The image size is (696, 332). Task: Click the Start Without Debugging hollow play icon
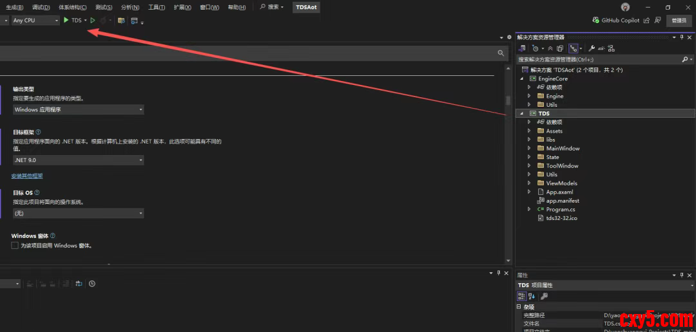click(x=93, y=21)
